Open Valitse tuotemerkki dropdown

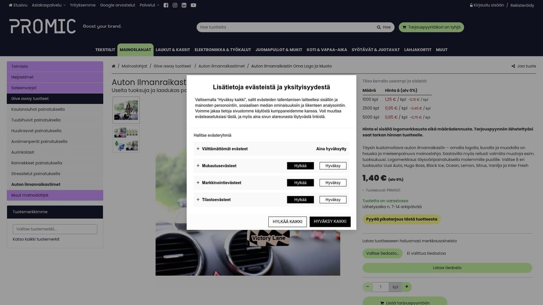coord(55,229)
